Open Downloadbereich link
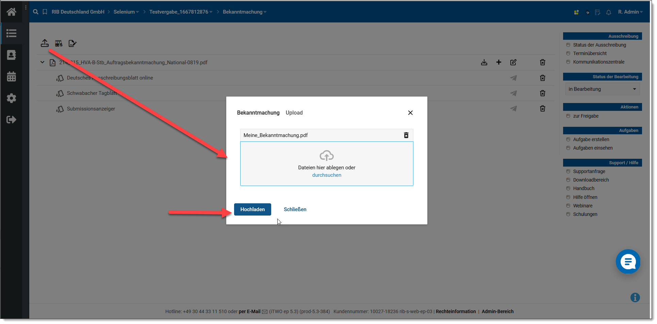Image resolution: width=657 pixels, height=324 pixels. [591, 180]
